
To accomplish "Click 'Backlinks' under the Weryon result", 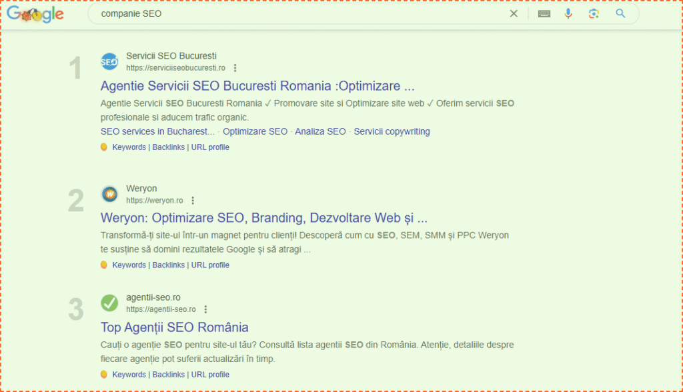I will 168,265.
